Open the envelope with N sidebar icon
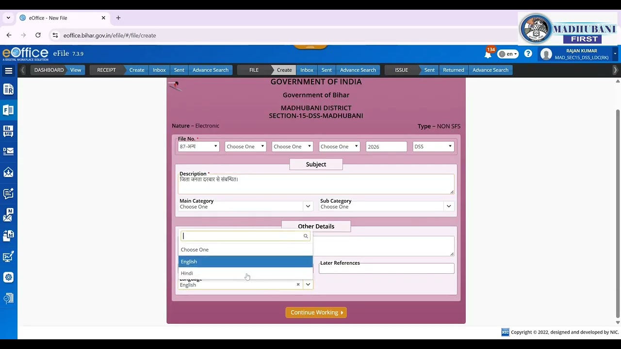Image resolution: width=621 pixels, height=349 pixels. pyautogui.click(x=8, y=214)
